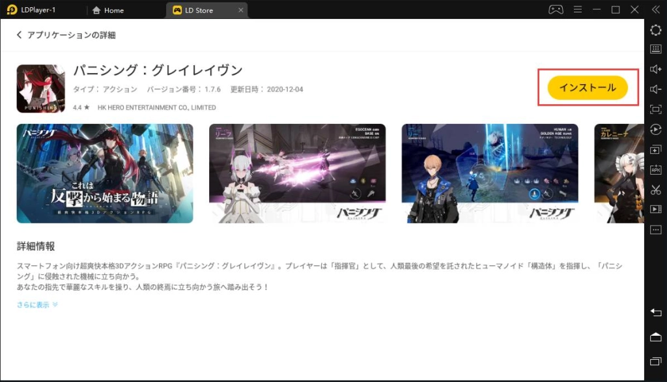Click the 詳細情報 heading

[36, 246]
